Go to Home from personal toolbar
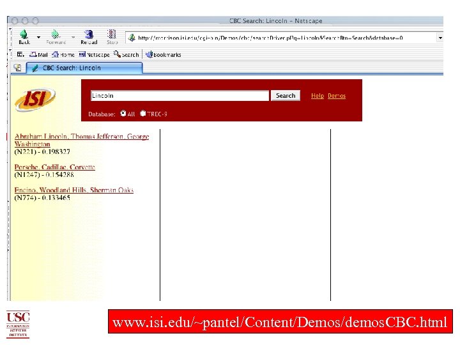Image resolution: width=460 pixels, height=345 pixels. [x=63, y=54]
